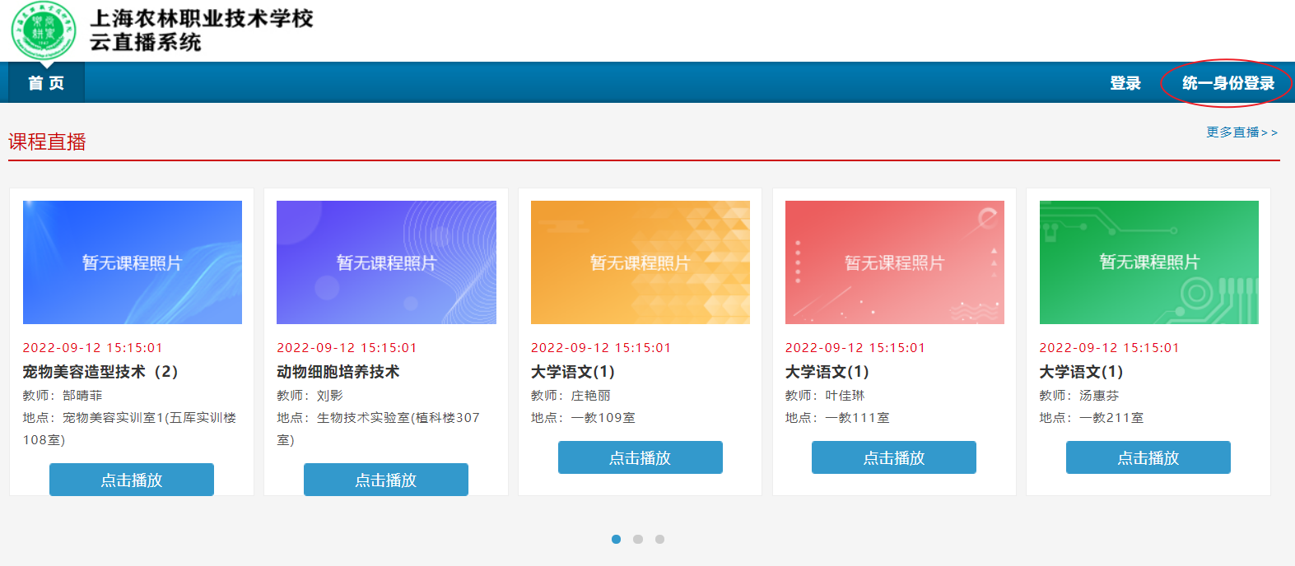Click the school logo emblem
This screenshot has height=566, width=1295.
click(43, 30)
